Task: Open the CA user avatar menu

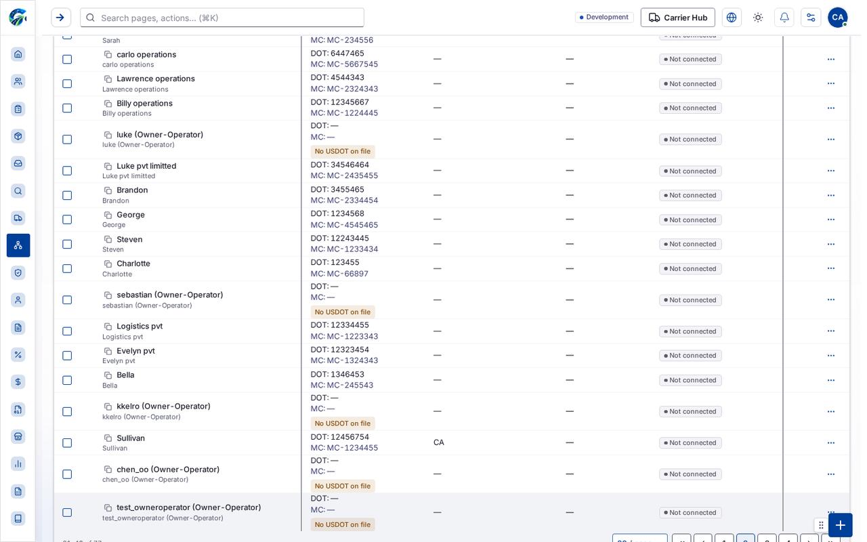Action: pyautogui.click(x=838, y=18)
